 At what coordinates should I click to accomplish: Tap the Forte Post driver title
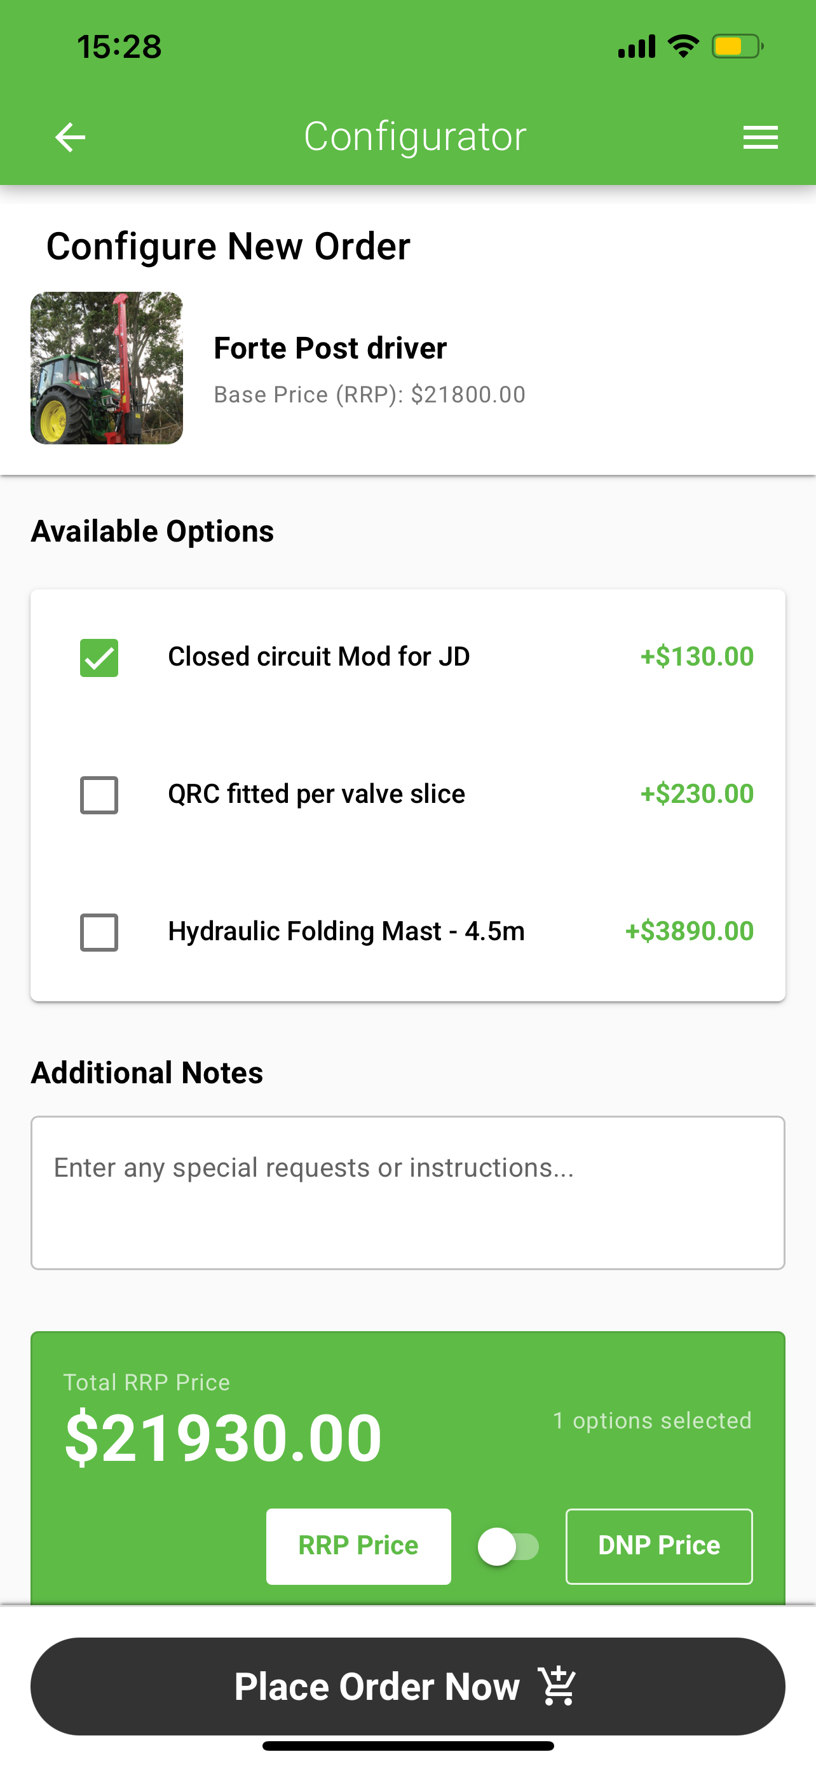[330, 348]
